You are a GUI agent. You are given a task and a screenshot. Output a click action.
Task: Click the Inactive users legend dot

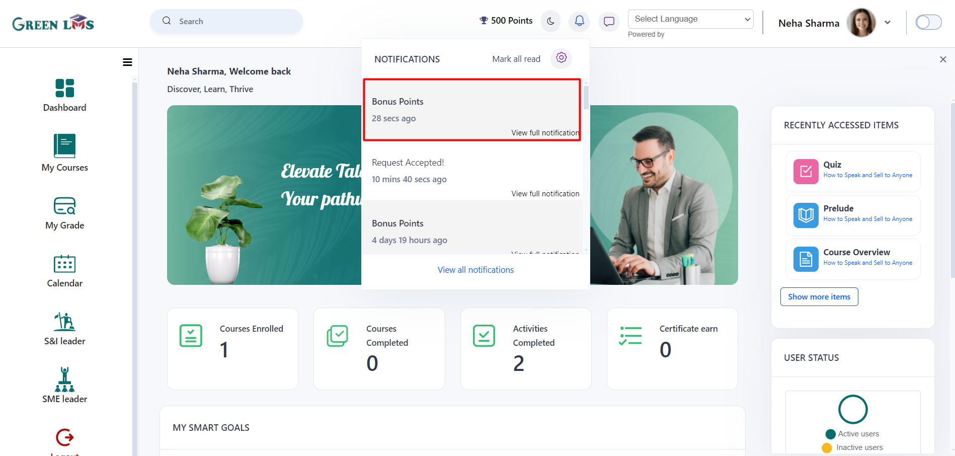click(x=827, y=447)
